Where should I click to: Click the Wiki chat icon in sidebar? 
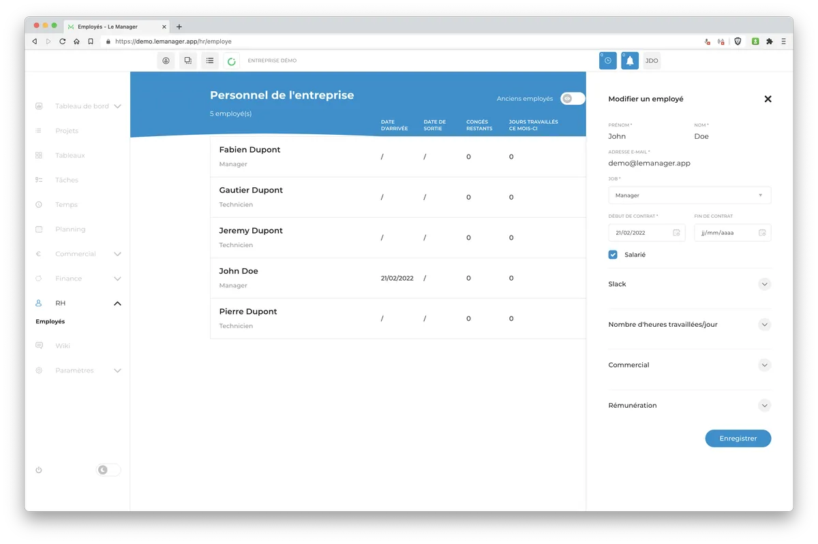point(39,346)
